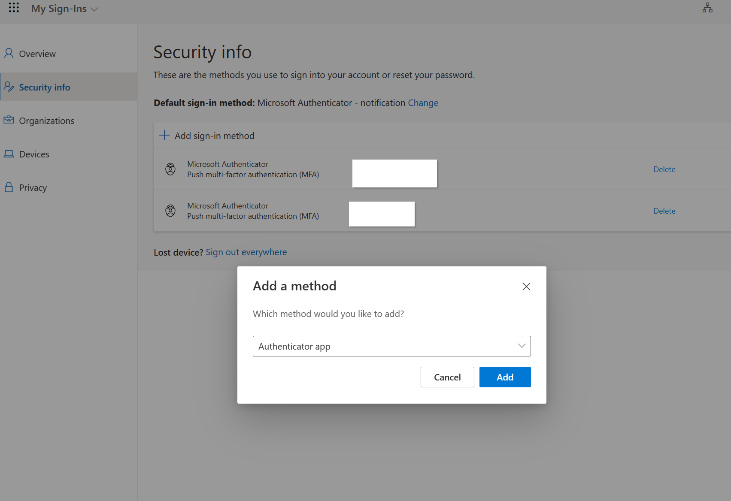Screen dimensions: 731x501
Task: Click the Devices laptop icon
Action: [x=9, y=154]
